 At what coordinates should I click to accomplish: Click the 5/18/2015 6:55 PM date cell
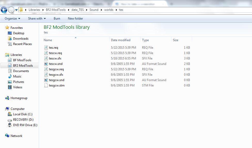click(x=123, y=58)
